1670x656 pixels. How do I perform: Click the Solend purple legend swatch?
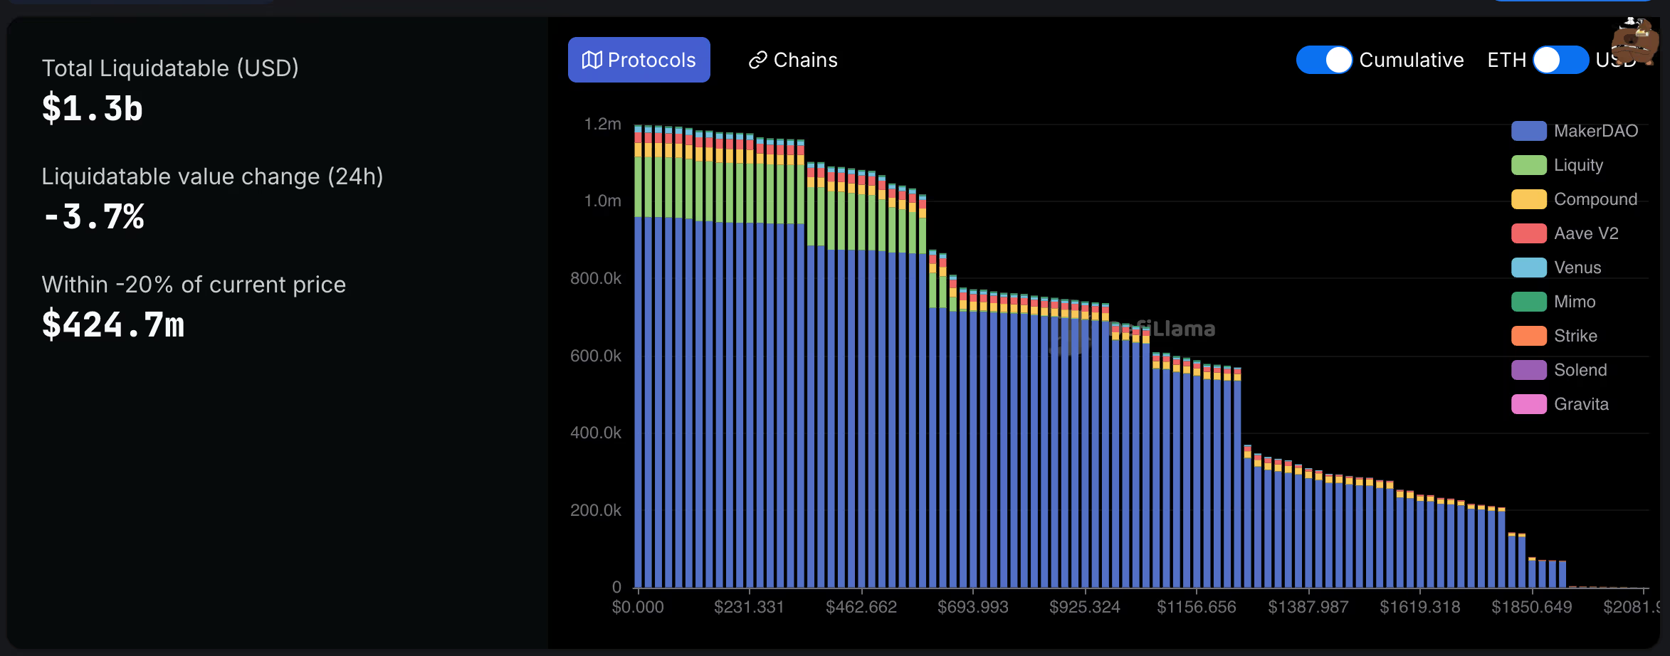(x=1528, y=370)
